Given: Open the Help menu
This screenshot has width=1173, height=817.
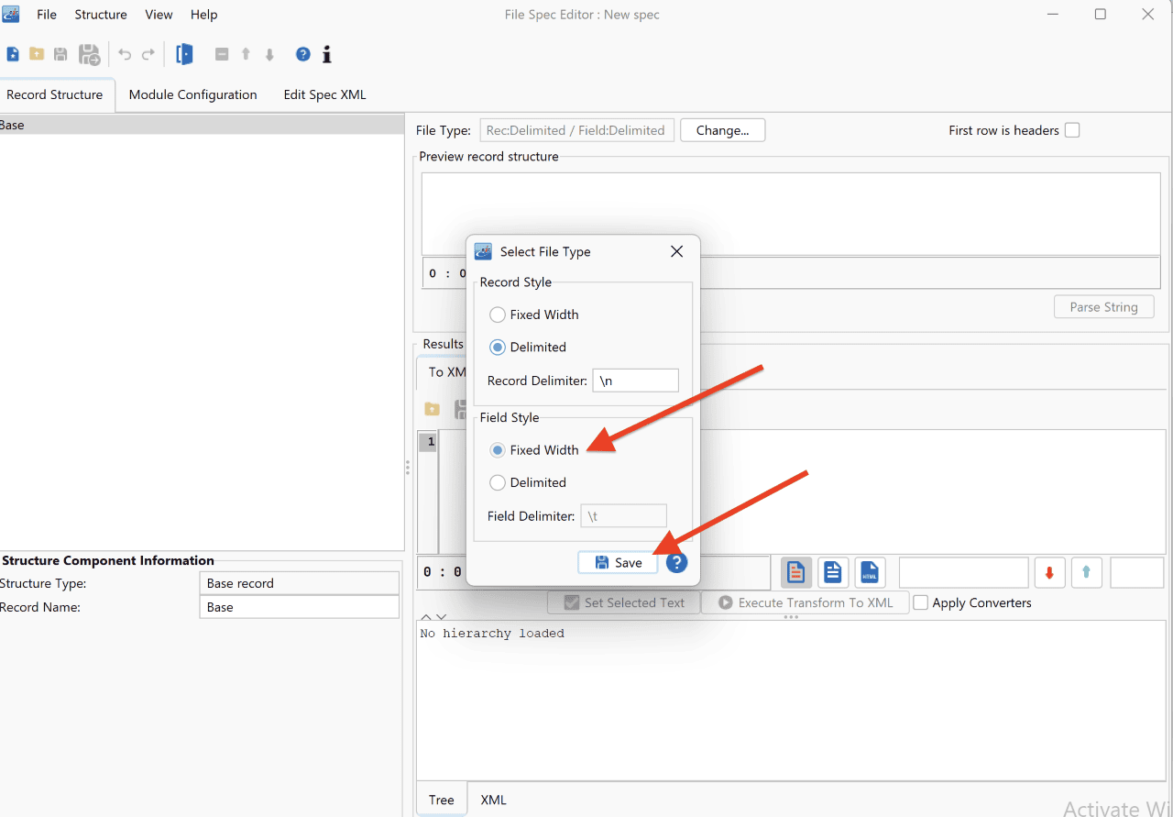Looking at the screenshot, I should coord(204,15).
